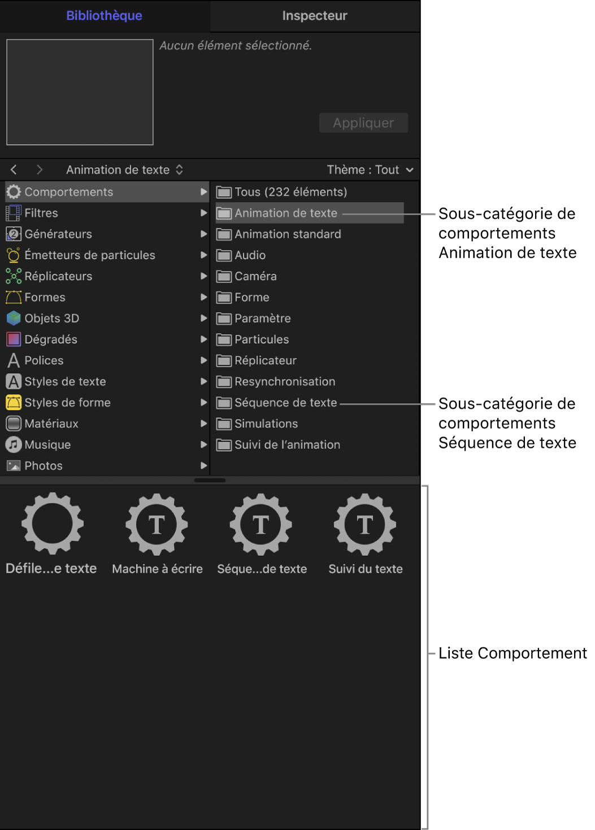Image resolution: width=595 pixels, height=830 pixels.
Task: Select the Réplicateur subcategory
Action: 310,360
